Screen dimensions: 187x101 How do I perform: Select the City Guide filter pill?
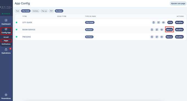tap(26, 11)
